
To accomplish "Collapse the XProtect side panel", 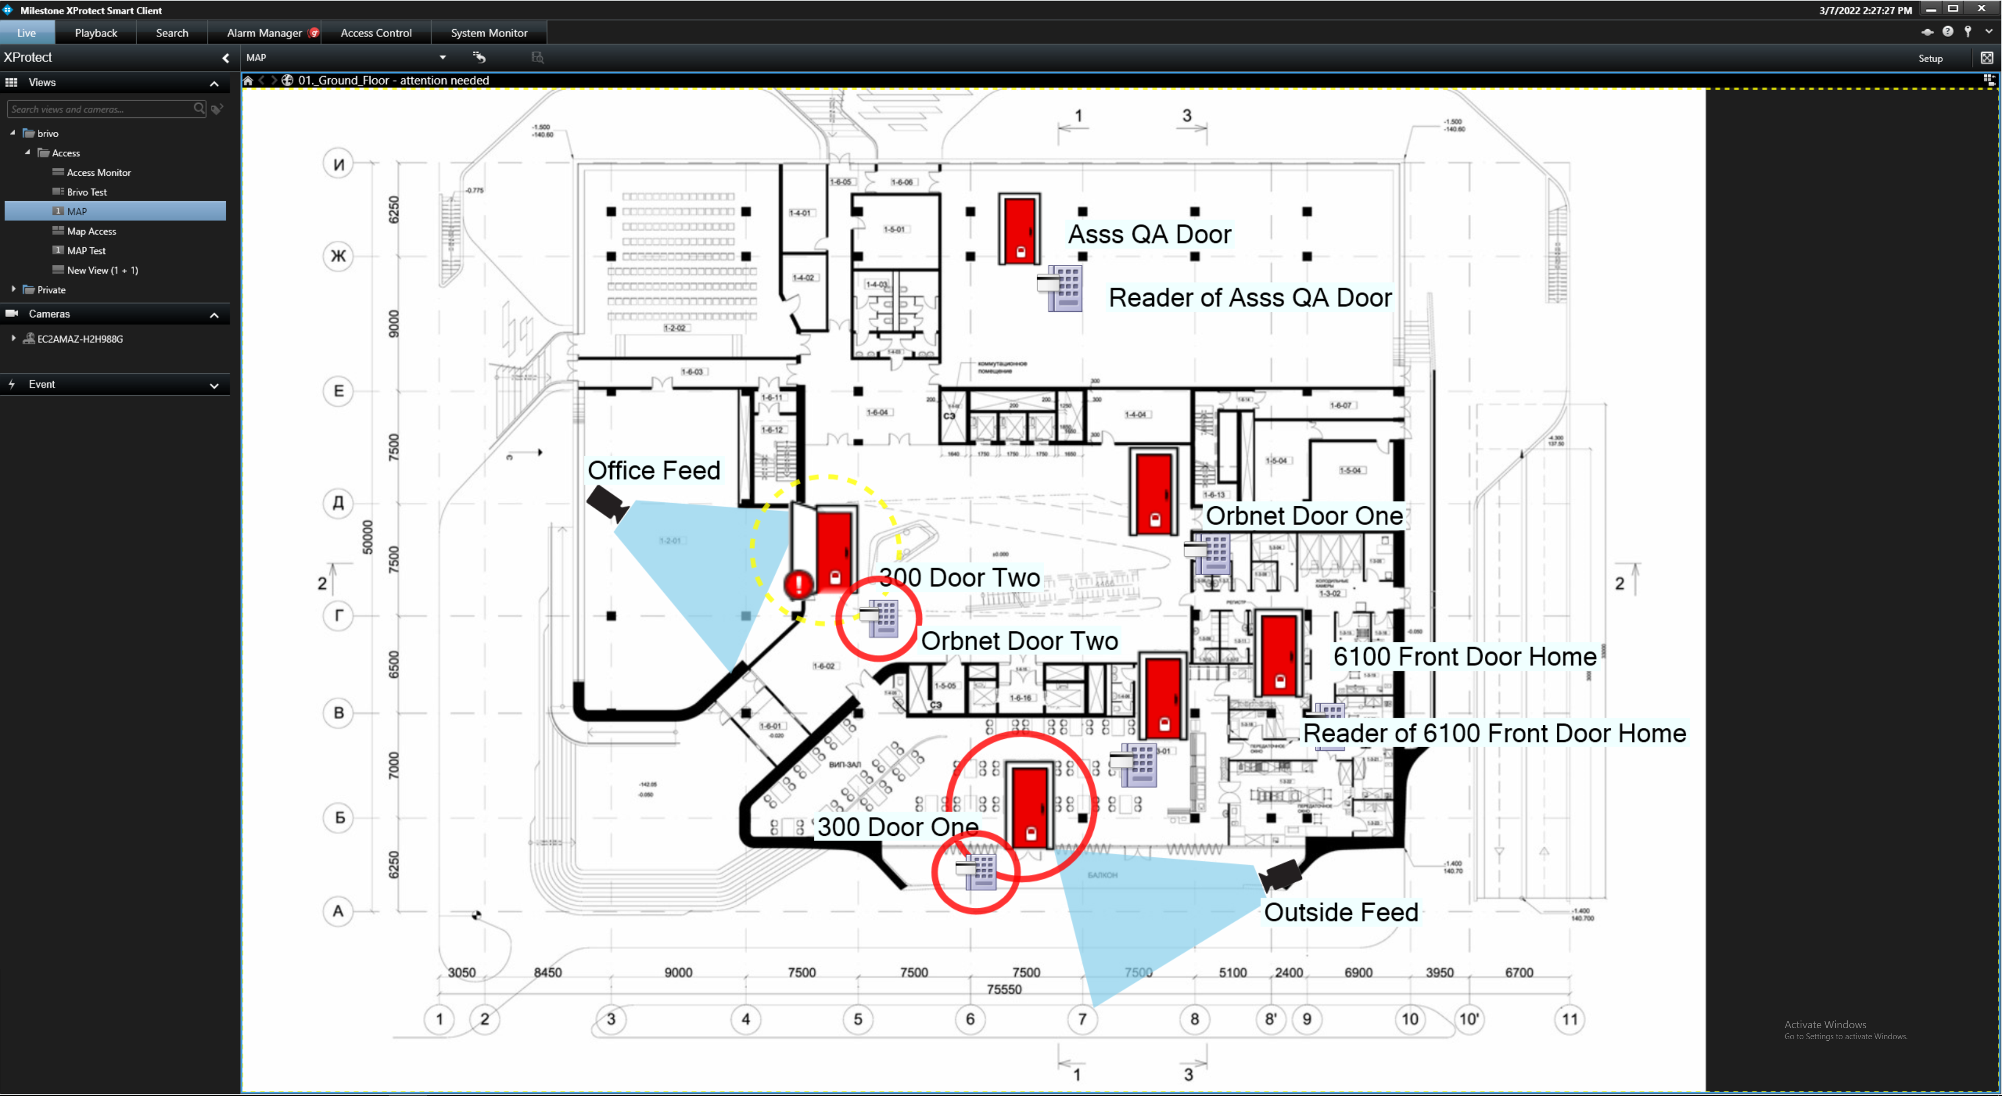I will pos(225,57).
